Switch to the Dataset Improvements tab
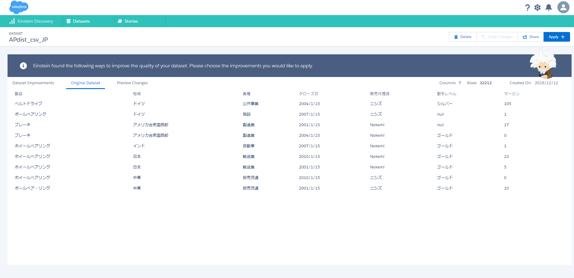This screenshot has height=278, width=574. [33, 83]
